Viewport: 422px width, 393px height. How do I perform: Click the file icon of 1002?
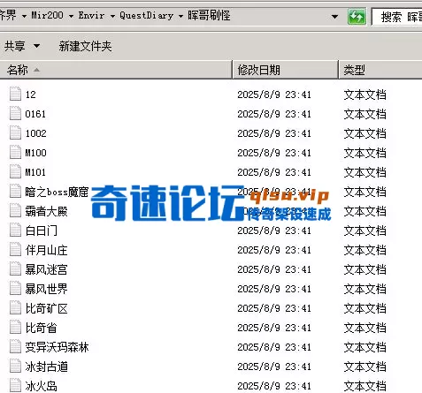pyautogui.click(x=15, y=133)
